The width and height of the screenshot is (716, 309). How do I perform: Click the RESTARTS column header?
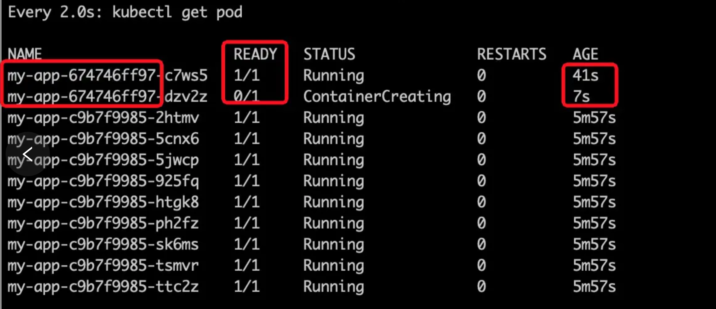point(511,54)
